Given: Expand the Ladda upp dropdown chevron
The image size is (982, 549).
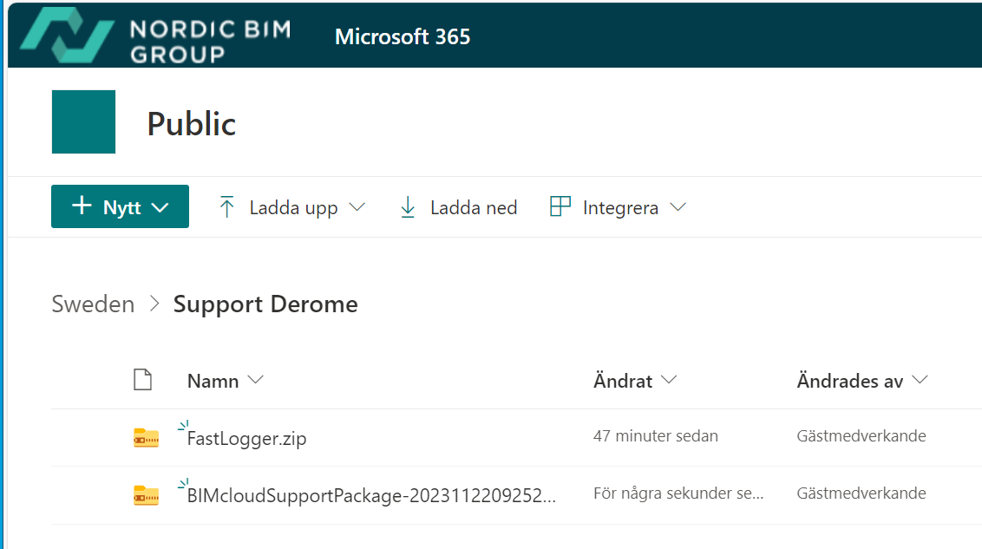Looking at the screenshot, I should coord(357,207).
